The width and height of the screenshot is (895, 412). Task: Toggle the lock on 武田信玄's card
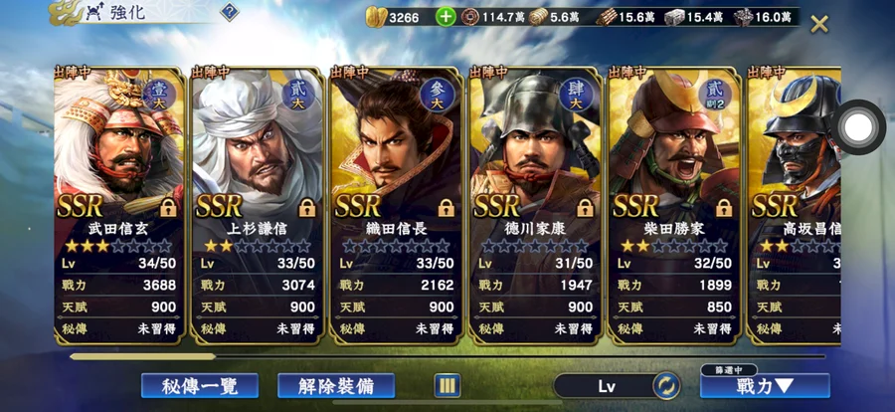click(168, 207)
